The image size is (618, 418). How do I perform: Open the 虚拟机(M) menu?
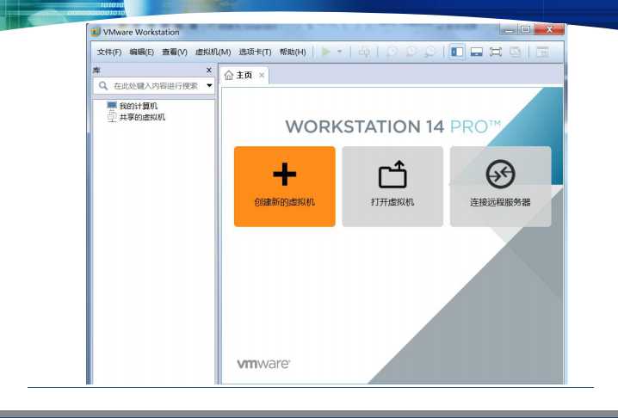213,52
